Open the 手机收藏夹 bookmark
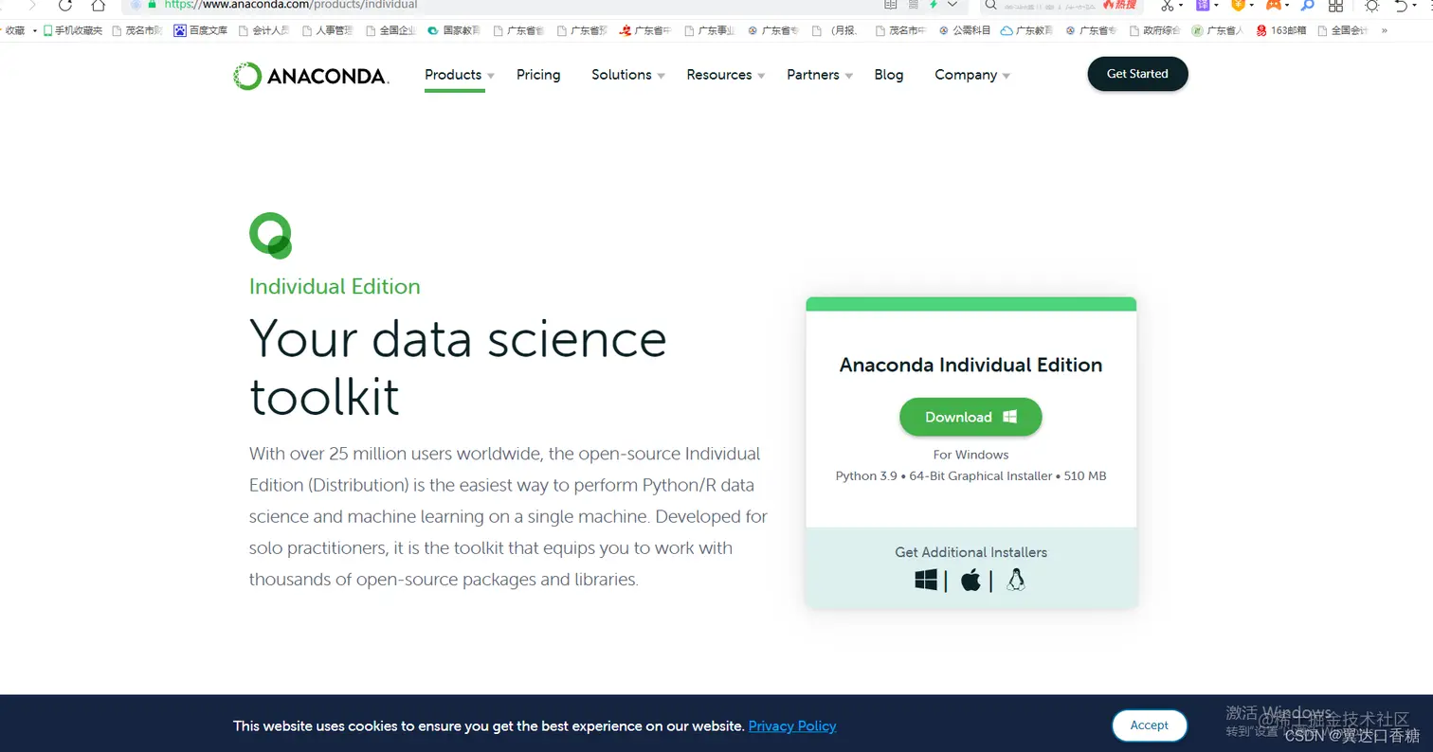1433x752 pixels. (x=73, y=30)
